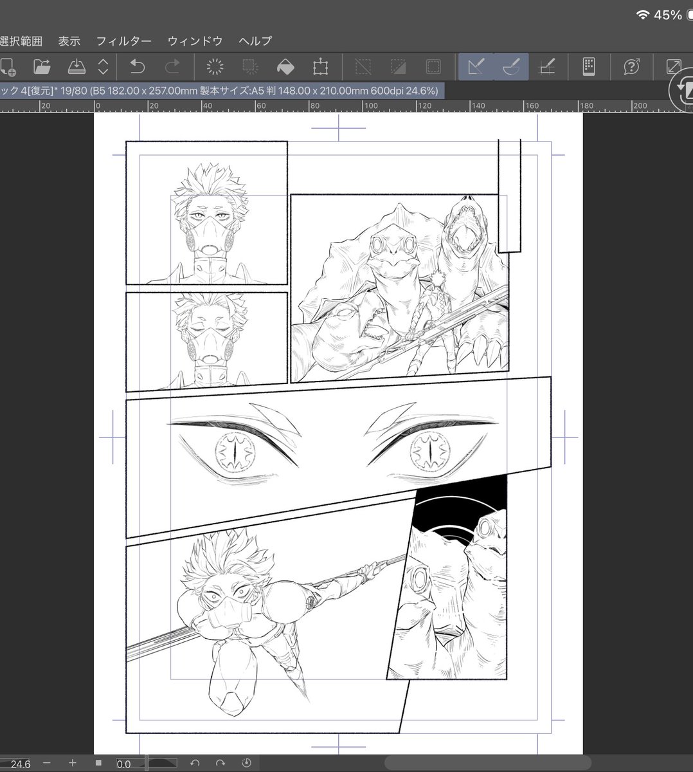Image resolution: width=693 pixels, height=772 pixels.
Task: Click the rotate canvas left icon
Action: tap(195, 763)
